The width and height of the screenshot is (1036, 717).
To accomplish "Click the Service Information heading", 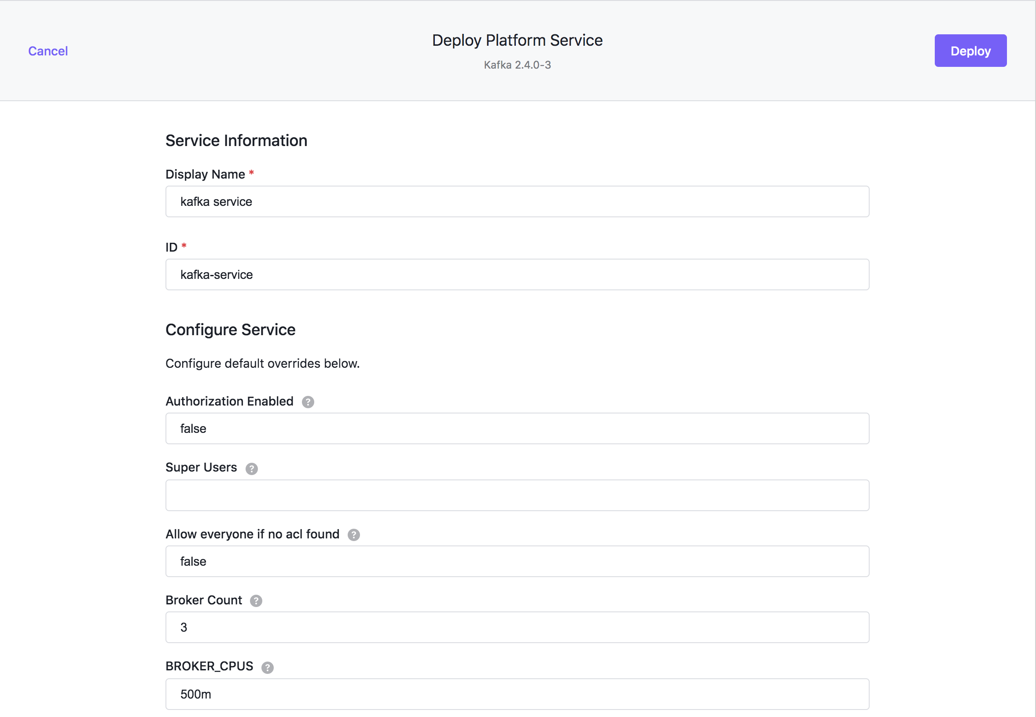I will pyautogui.click(x=236, y=141).
